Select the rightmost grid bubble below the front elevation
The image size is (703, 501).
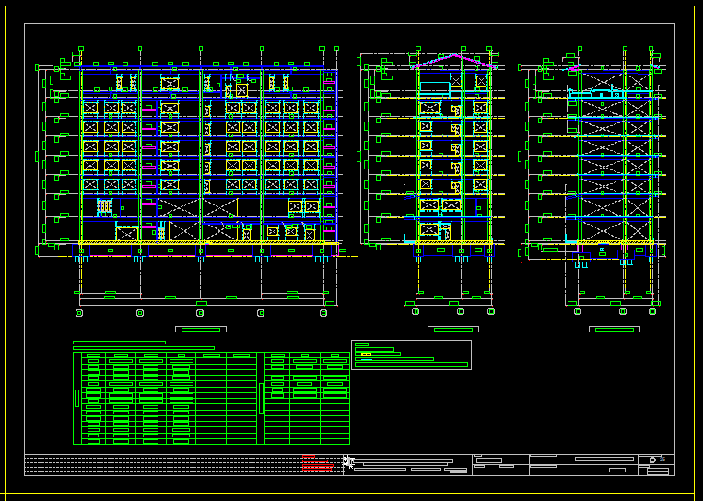(323, 313)
